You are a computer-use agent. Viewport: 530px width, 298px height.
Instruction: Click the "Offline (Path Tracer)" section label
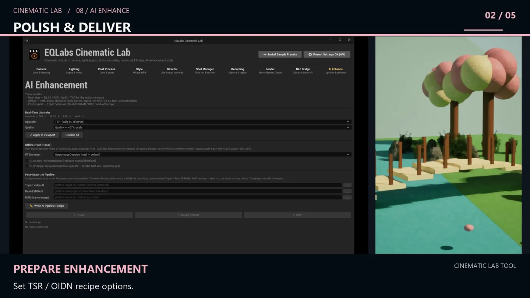tap(38, 145)
